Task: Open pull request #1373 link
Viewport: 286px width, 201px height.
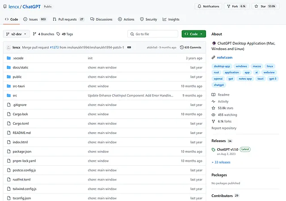Action: [x=55, y=47]
